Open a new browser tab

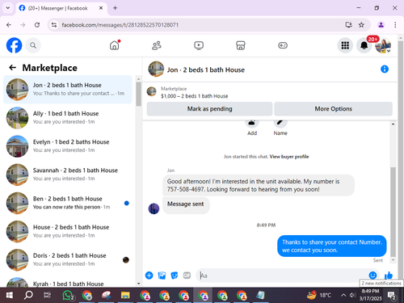[x=115, y=8]
